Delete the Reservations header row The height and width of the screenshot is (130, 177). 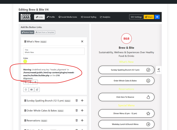coord(77,120)
